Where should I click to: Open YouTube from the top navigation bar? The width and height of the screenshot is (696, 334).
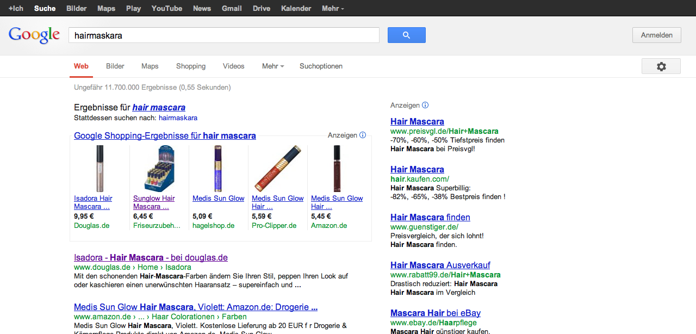[x=167, y=8]
